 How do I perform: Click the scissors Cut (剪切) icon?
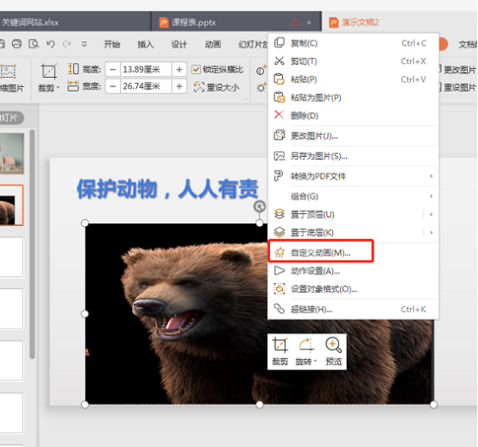click(x=280, y=60)
